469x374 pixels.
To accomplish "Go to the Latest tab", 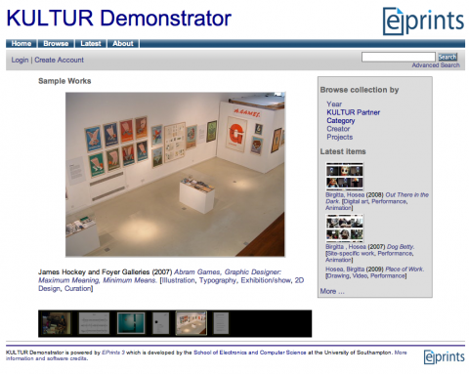I will point(91,44).
